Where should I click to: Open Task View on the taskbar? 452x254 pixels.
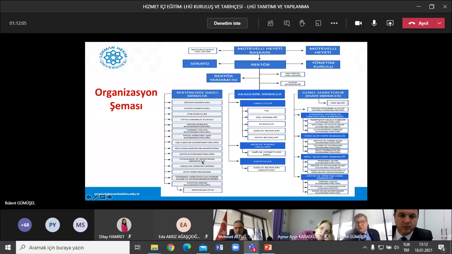click(x=138, y=247)
